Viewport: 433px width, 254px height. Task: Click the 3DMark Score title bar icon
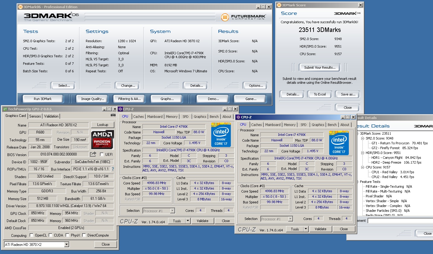(279, 5)
